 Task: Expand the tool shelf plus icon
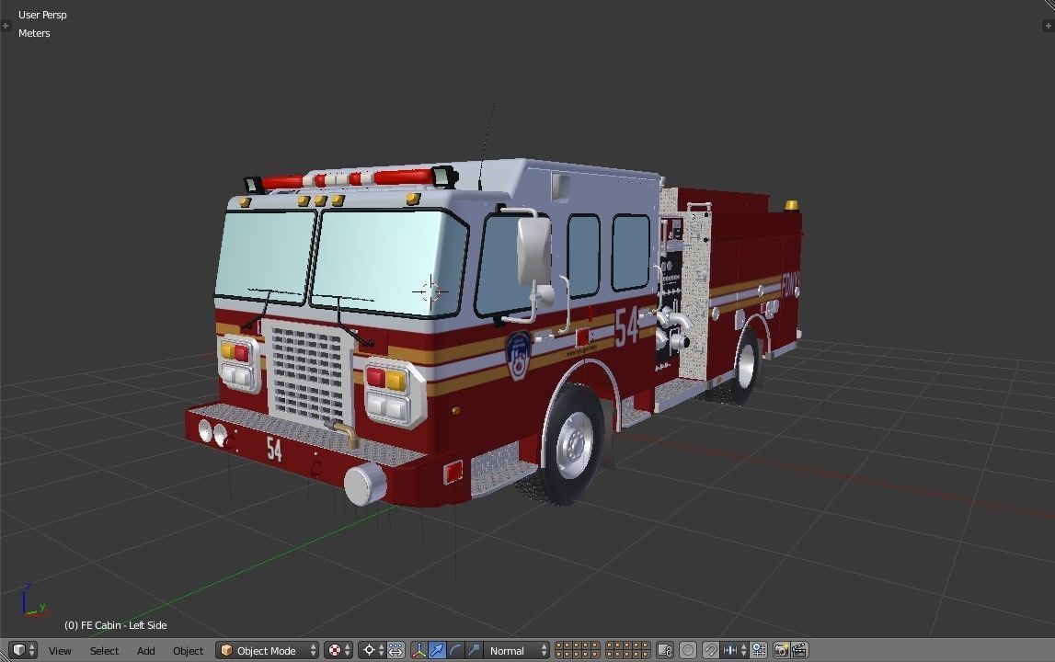coord(6,26)
